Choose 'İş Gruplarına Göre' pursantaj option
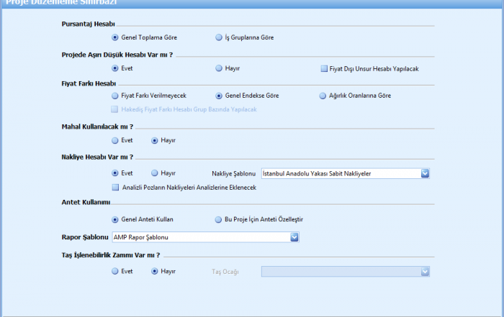Image resolution: width=504 pixels, height=317 pixels. [219, 37]
